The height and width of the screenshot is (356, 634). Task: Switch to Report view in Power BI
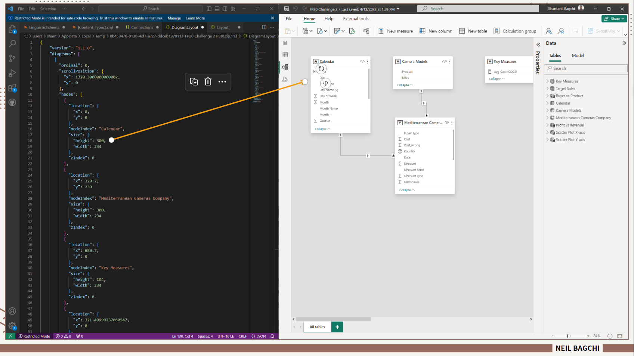click(x=285, y=43)
